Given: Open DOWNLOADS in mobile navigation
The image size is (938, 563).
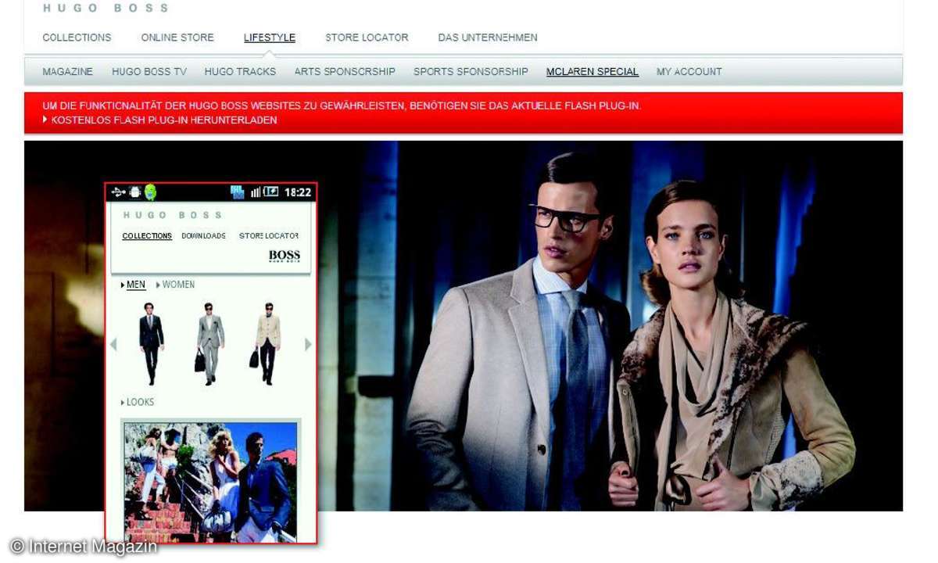Looking at the screenshot, I should click(203, 235).
